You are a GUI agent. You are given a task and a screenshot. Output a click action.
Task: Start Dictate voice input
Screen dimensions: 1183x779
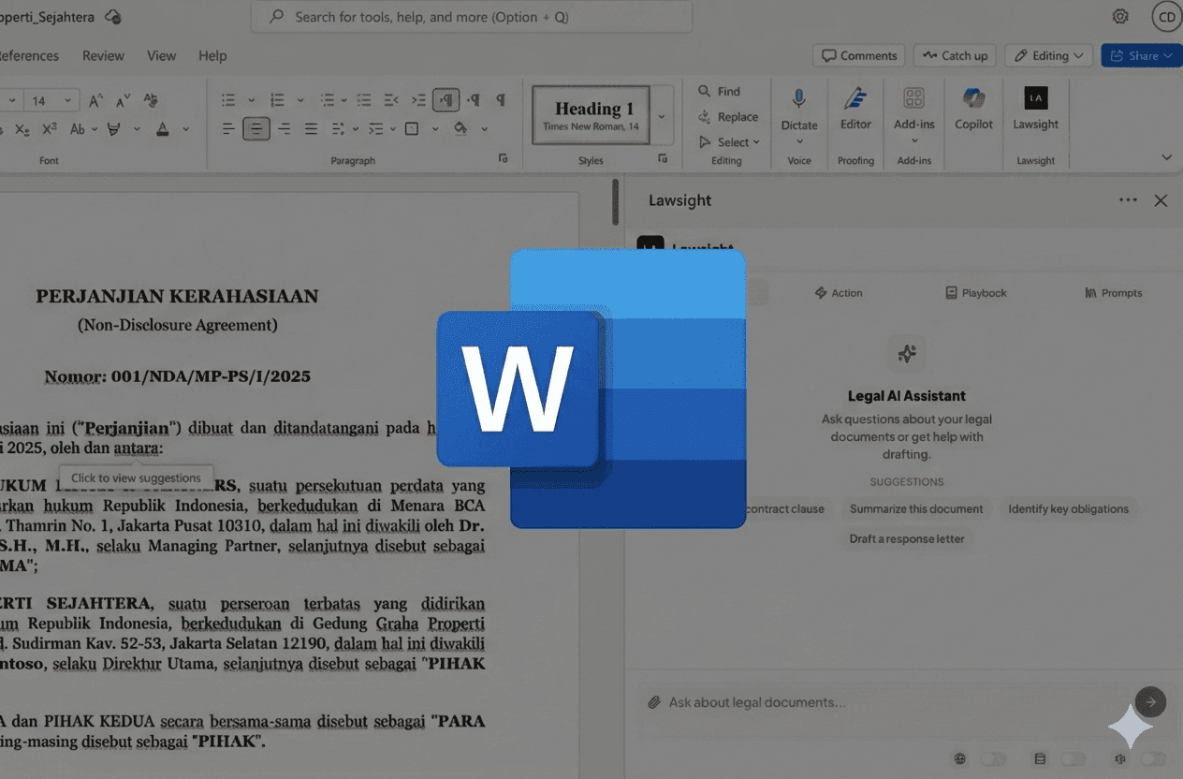[799, 112]
